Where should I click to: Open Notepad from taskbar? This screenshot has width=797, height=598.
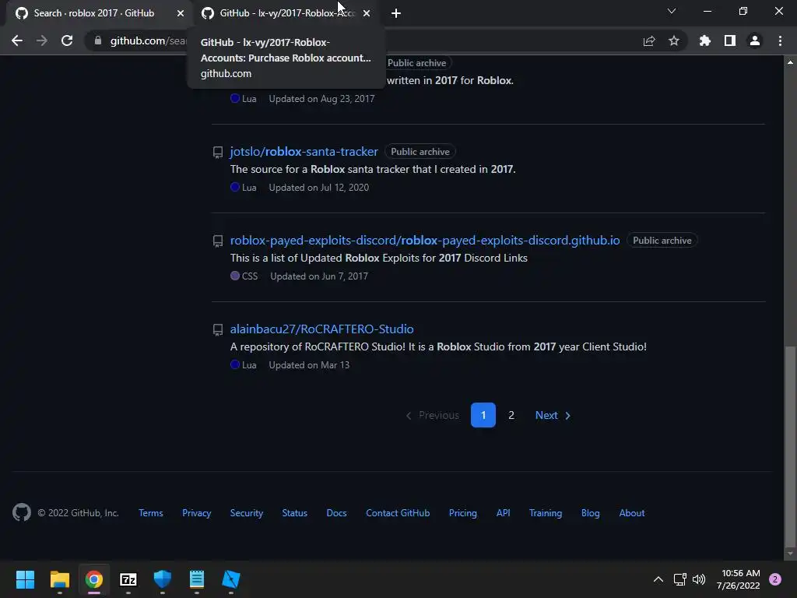click(x=197, y=579)
